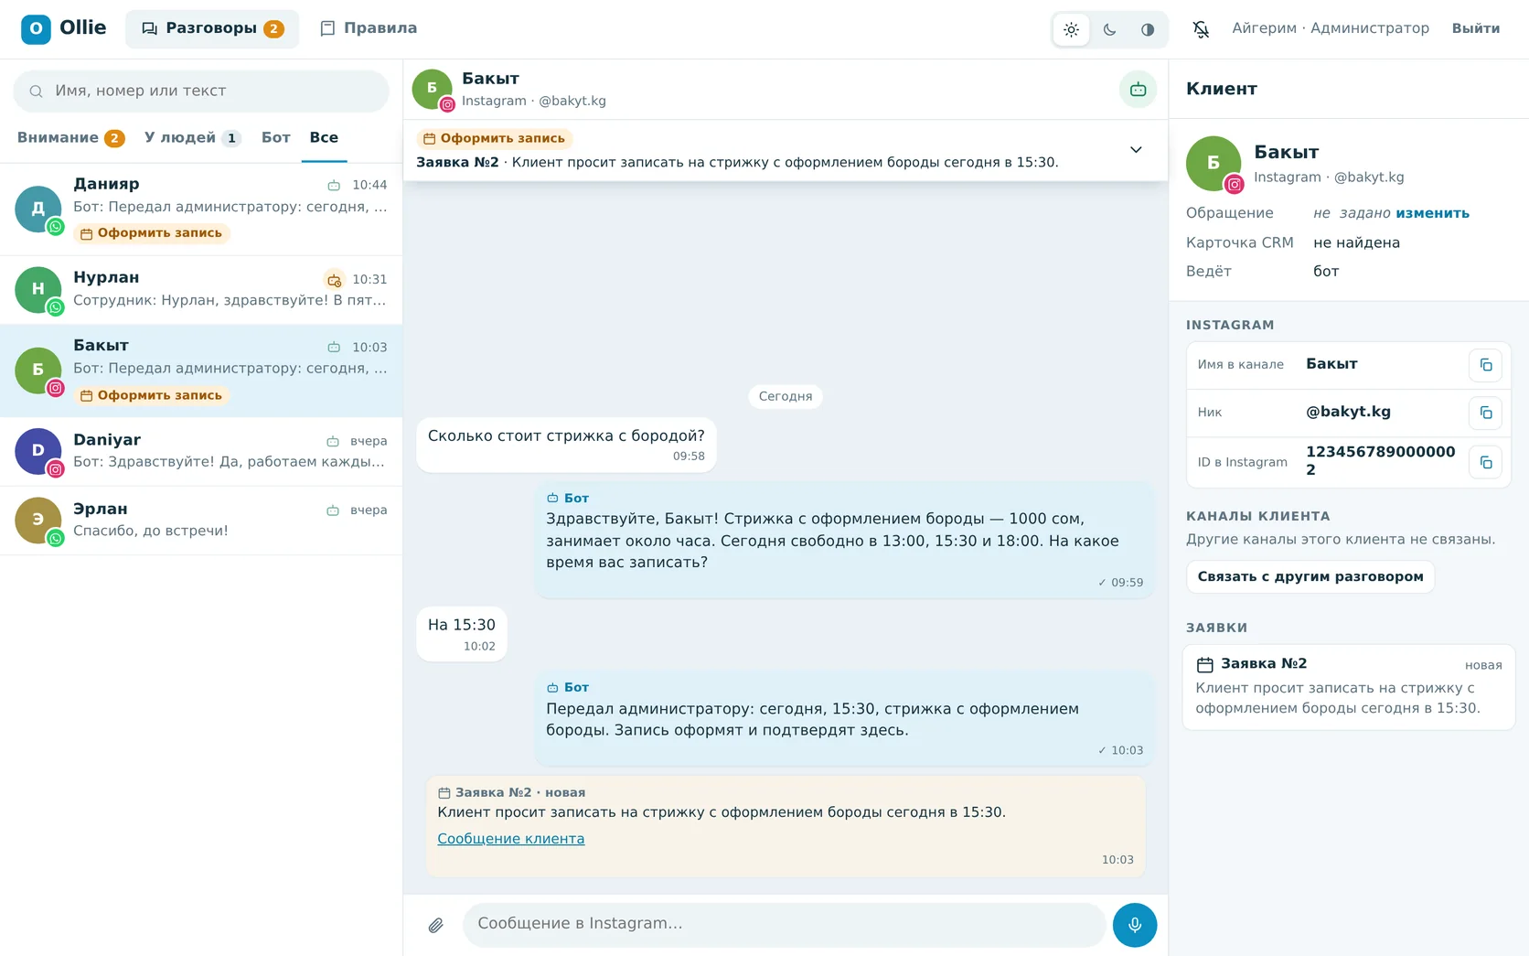Click the Ollie logo icon
Screen dimensions: 1529x956
click(x=36, y=28)
